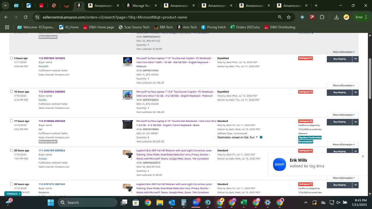
Task: Open the Surface Laptop 7 15" product thumbnail
Action: click(127, 61)
